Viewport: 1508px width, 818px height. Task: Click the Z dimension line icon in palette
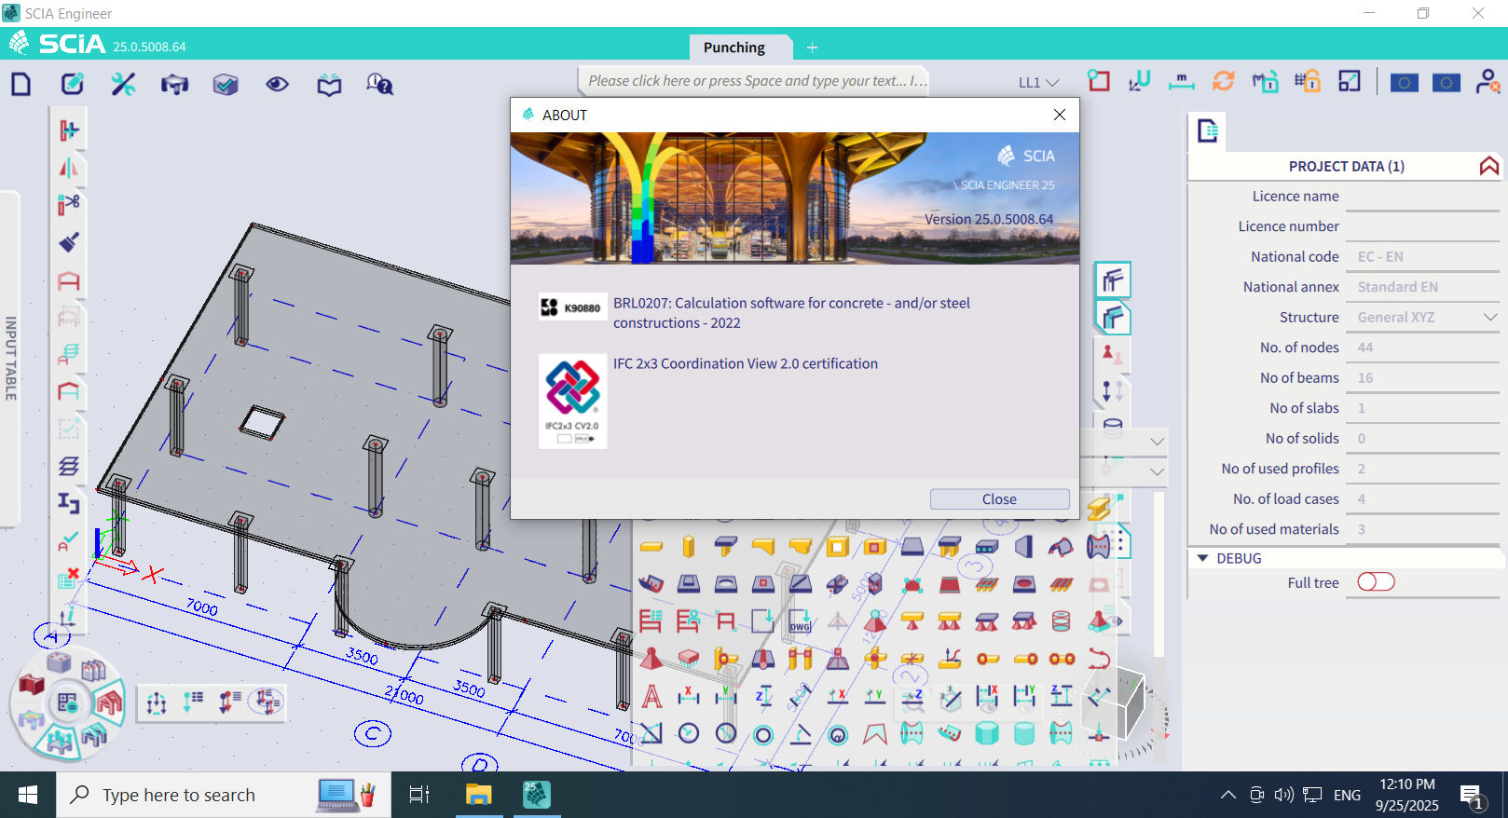coord(763,696)
